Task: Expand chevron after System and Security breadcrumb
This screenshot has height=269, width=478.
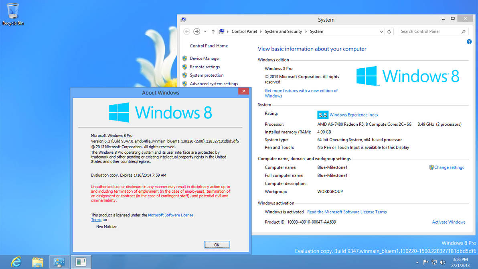Action: [306, 31]
